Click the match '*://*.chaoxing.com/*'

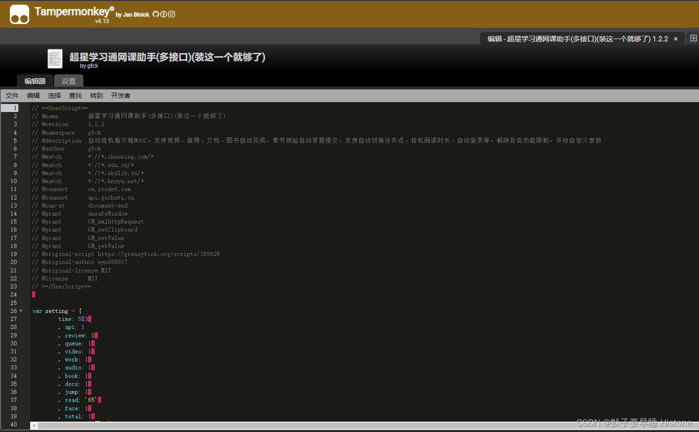[121, 157]
